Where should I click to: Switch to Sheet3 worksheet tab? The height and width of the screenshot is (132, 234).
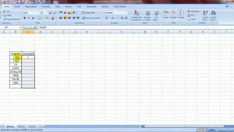point(32,126)
